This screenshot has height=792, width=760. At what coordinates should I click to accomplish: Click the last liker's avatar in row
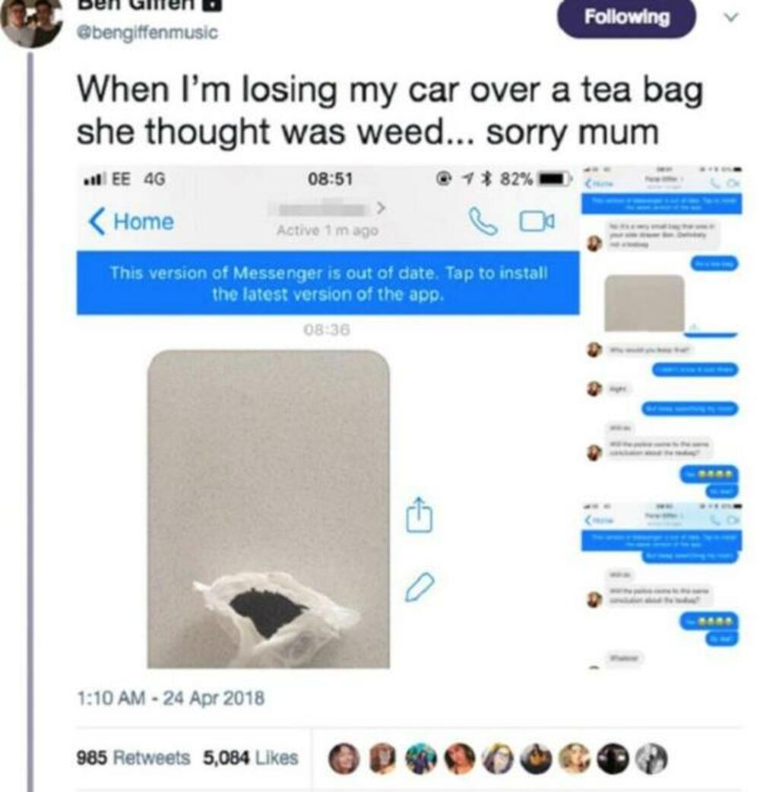coord(651,759)
